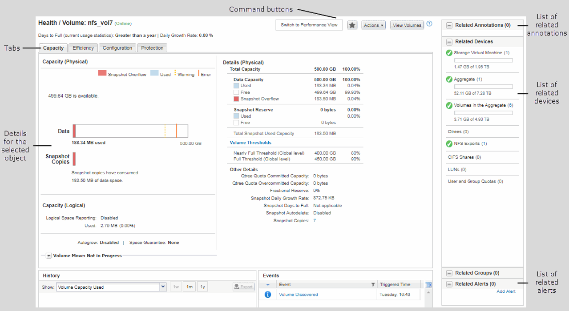Screen dimensions: 569x311
Task: Switch to the Efficiency tab
Action: coord(83,48)
